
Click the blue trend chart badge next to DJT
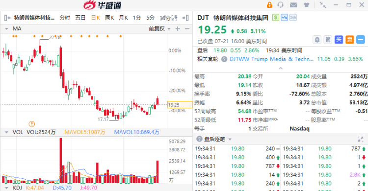(284, 18)
